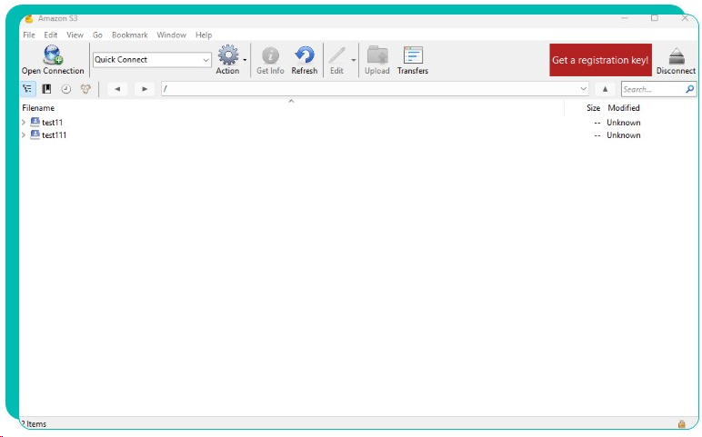Image resolution: width=702 pixels, height=437 pixels.
Task: Open the Quick Connect dropdown
Action: point(206,59)
